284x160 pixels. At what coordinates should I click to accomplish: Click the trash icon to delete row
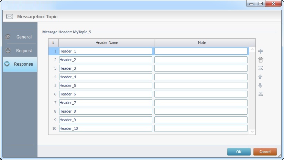point(261,60)
